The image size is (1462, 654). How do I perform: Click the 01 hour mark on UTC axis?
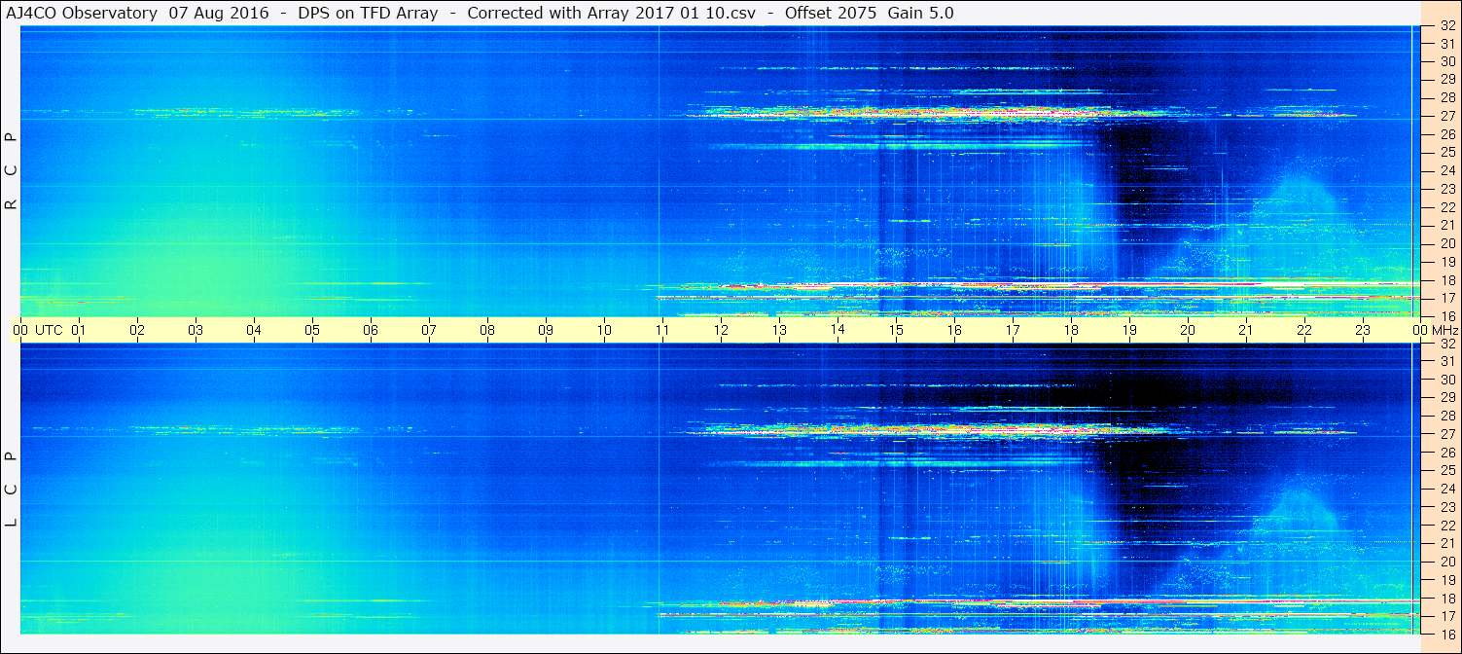click(x=78, y=330)
